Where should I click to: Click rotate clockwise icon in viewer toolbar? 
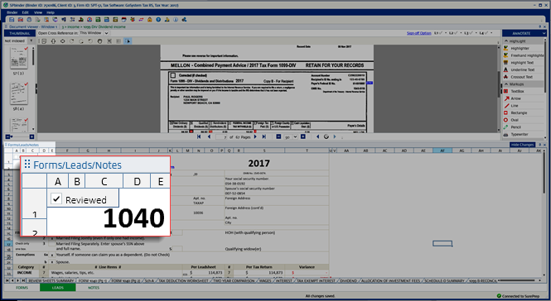72,41
